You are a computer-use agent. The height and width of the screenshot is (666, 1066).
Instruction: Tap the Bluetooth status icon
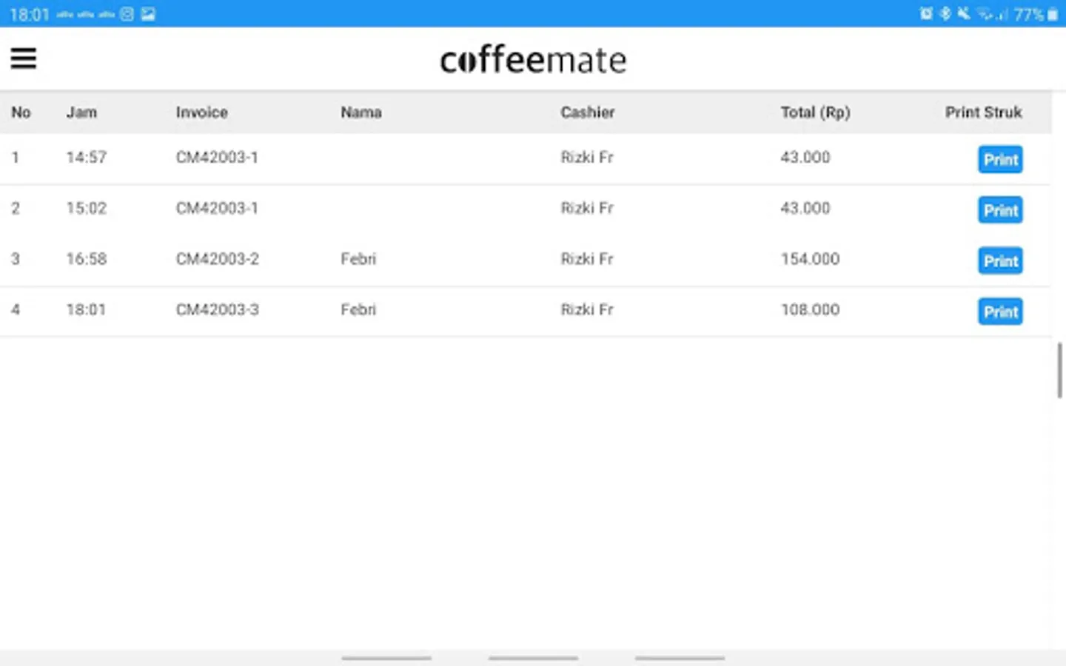[x=945, y=13]
